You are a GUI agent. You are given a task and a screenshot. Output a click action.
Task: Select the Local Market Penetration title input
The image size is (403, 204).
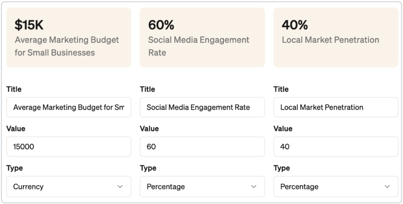tap(335, 107)
